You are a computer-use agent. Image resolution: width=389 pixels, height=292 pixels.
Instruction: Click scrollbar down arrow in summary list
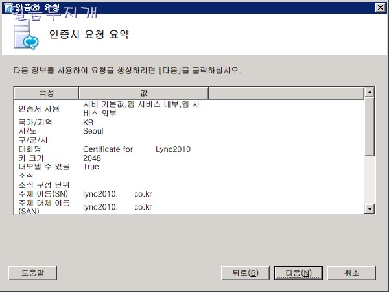[x=370, y=208]
